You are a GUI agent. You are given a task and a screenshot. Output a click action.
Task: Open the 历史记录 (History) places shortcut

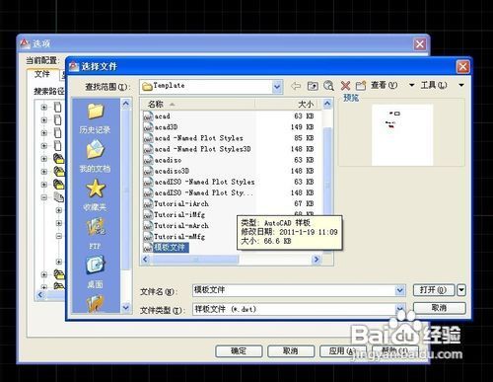pos(95,118)
